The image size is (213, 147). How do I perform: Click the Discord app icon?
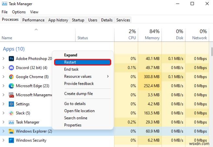[x=11, y=68]
